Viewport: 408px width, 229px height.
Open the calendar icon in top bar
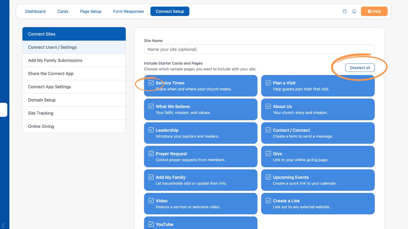[345, 11]
